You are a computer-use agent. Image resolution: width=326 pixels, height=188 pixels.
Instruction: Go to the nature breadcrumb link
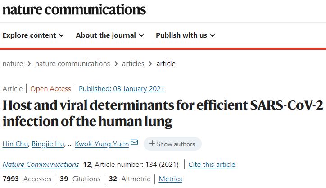click(13, 64)
